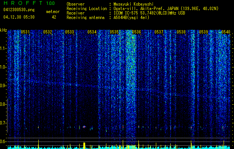The height and width of the screenshot is (149, 234).
Task: Click the 1.0 kHz axis label
Action: pos(3,67)
